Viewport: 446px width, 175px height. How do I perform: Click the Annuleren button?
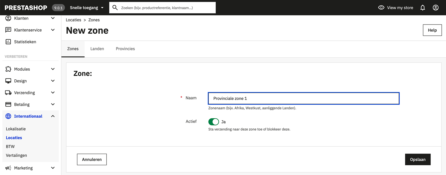[92, 160]
